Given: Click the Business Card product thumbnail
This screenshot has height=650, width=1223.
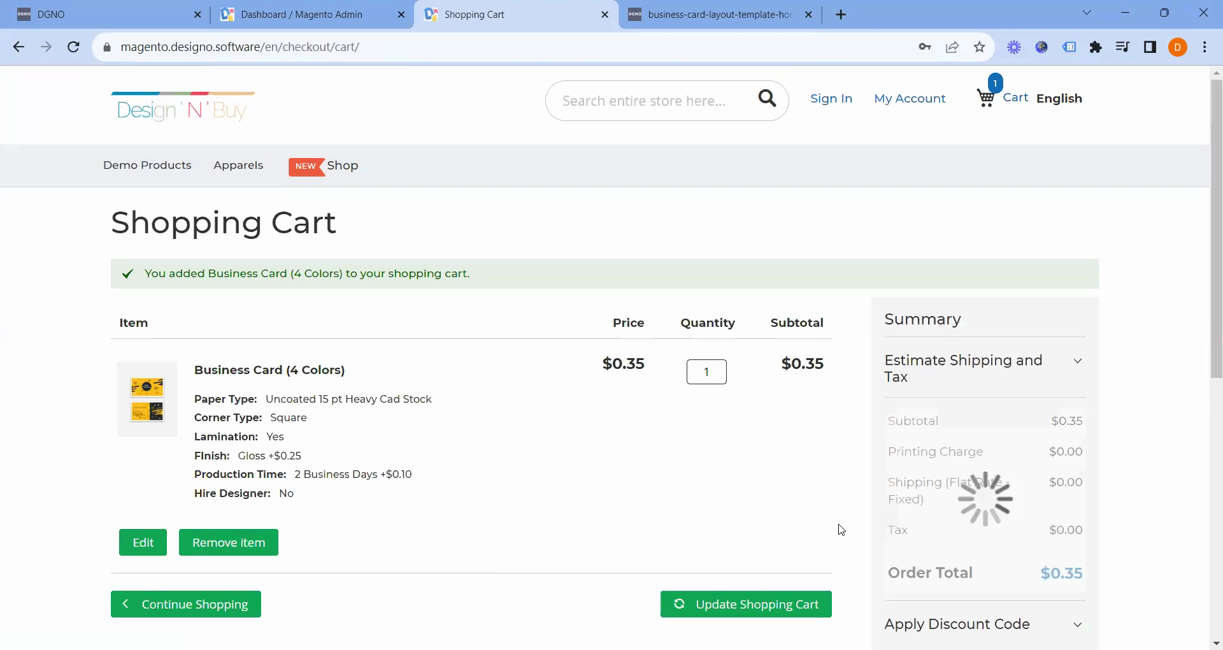Looking at the screenshot, I should click(147, 400).
